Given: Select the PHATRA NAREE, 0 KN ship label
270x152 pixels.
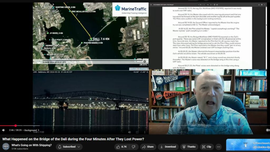Looking at the screenshot, I should (x=93, y=43).
